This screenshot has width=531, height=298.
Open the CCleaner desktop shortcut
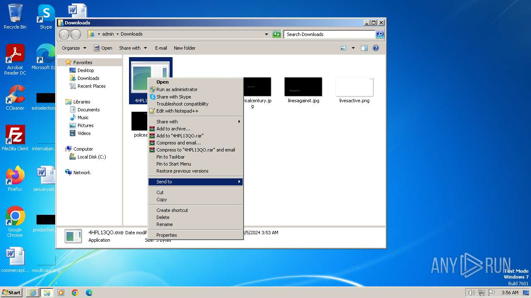(x=15, y=98)
